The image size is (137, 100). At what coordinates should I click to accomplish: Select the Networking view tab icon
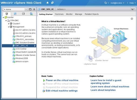(x=31, y=14)
